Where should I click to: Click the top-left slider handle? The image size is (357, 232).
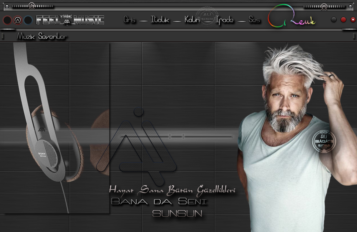(x=31, y=6)
